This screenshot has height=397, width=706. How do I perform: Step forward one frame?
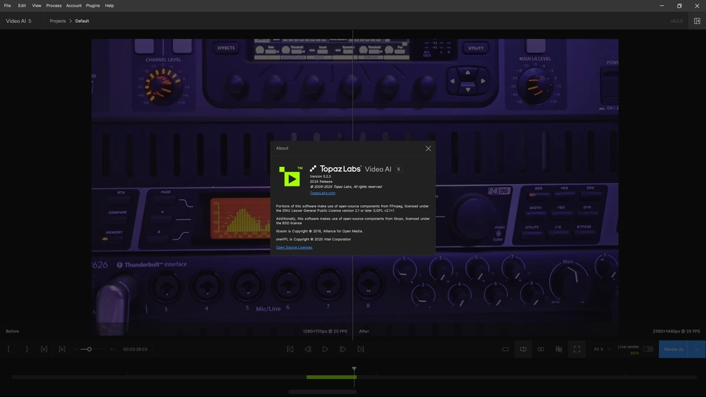343,349
